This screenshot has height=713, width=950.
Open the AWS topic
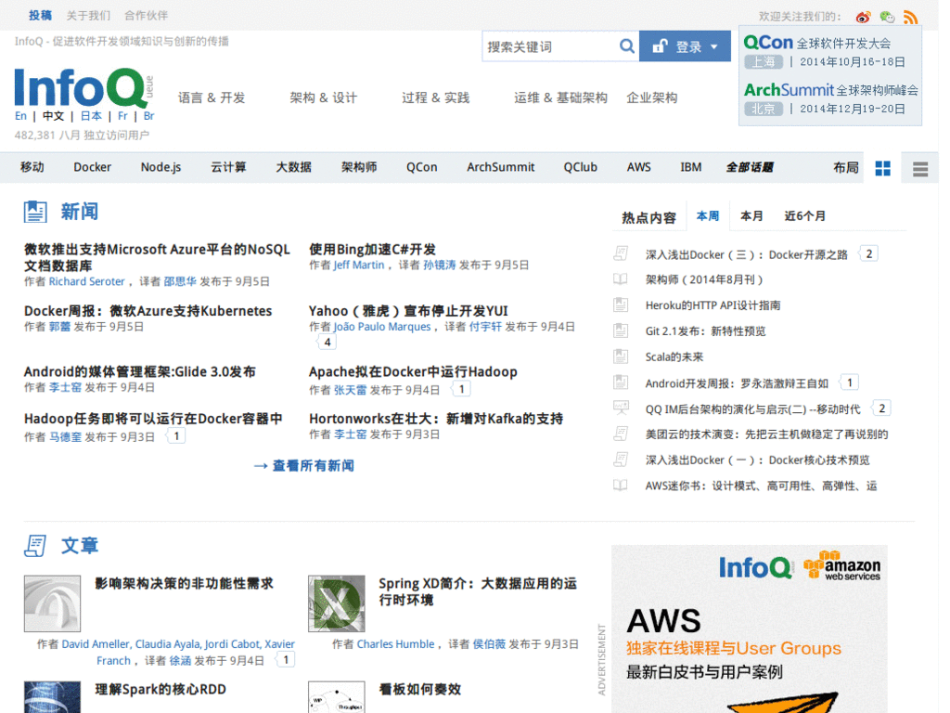coord(638,167)
